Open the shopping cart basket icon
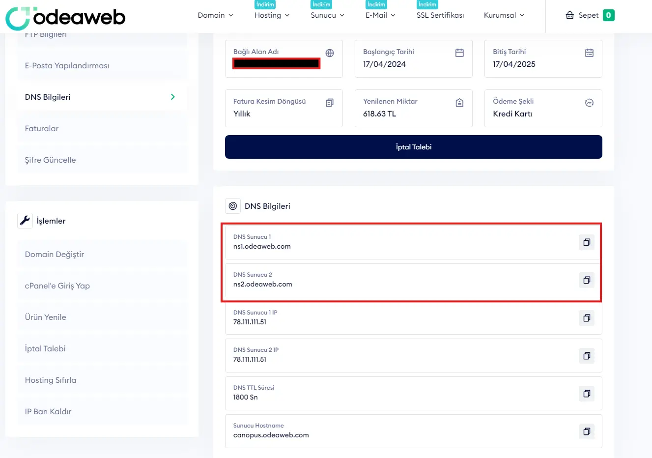 click(570, 15)
